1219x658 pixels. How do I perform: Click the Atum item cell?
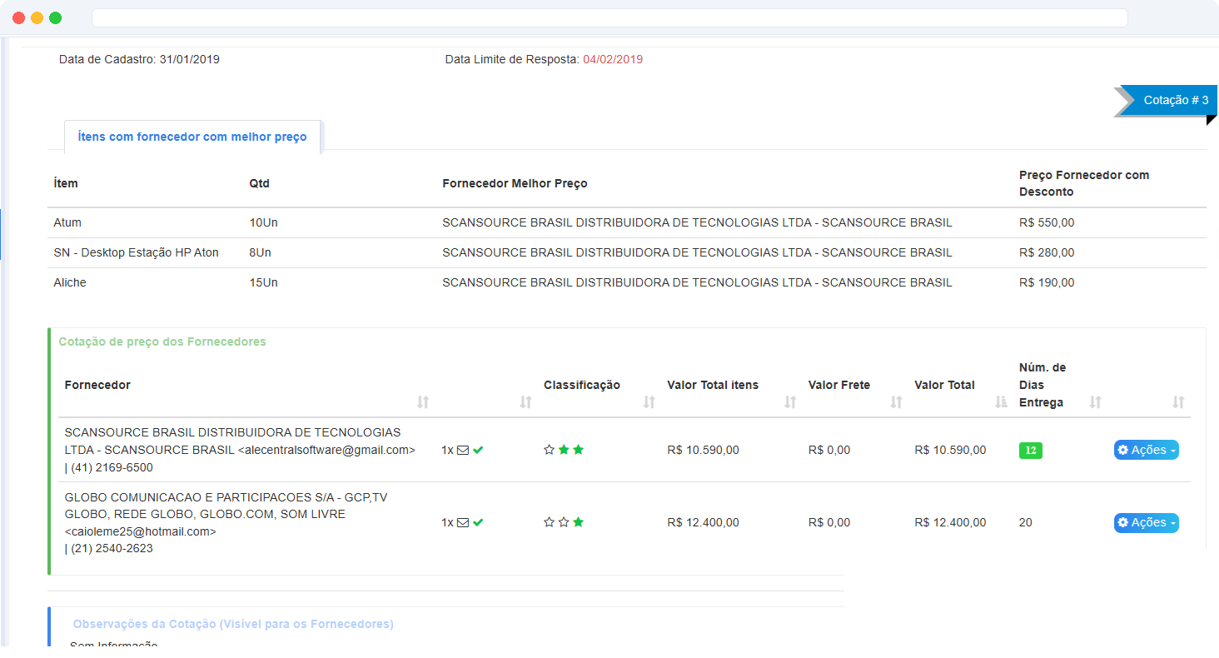click(x=67, y=222)
